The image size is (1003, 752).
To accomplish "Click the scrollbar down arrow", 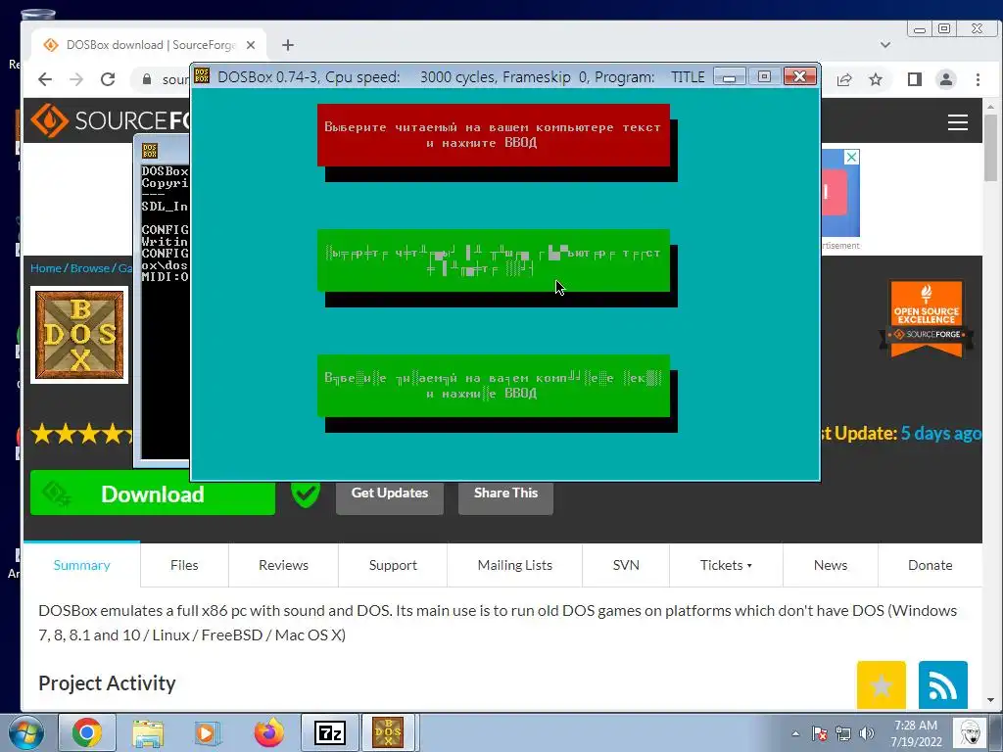I will 990,701.
